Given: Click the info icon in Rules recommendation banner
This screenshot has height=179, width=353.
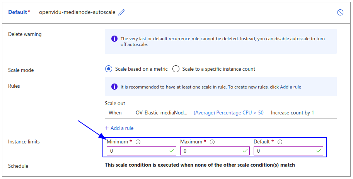Looking at the screenshot, I should pyautogui.click(x=114, y=87).
